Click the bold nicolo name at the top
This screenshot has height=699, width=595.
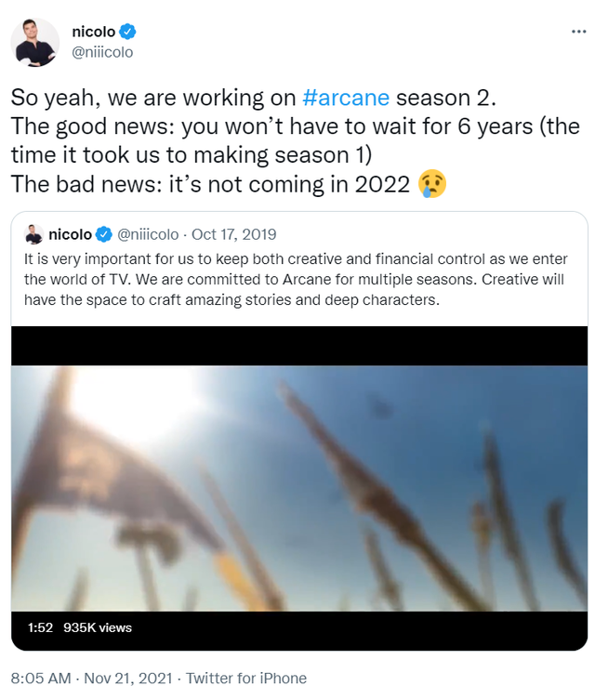(93, 33)
